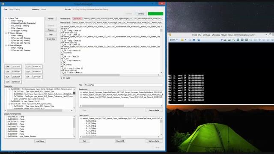274x154 pixels.
Task: Click the Method label text field
Action: pos(117,23)
